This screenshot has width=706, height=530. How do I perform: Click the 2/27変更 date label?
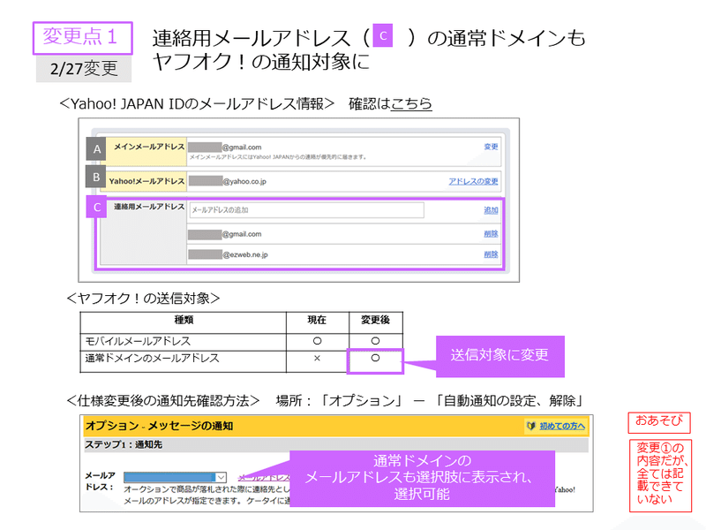(84, 69)
